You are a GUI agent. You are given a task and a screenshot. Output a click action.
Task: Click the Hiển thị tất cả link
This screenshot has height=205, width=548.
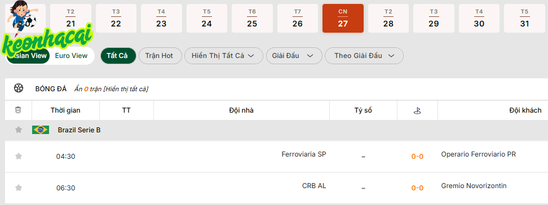tap(126, 90)
